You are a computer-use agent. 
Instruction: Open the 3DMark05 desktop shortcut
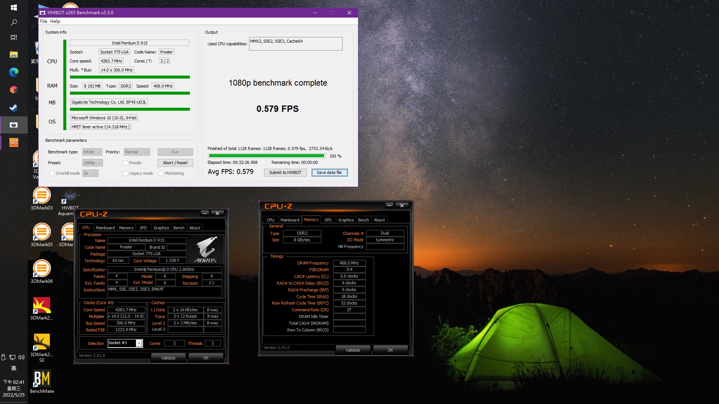pos(42,235)
